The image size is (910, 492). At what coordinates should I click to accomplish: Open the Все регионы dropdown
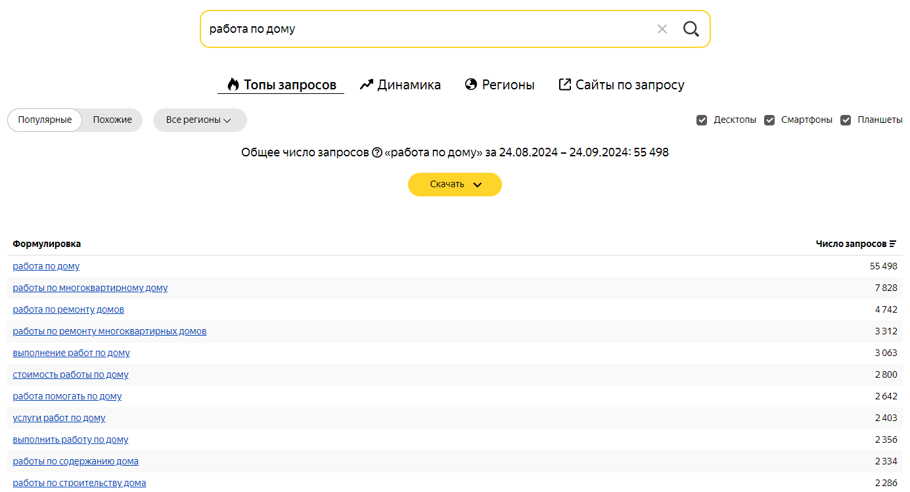pyautogui.click(x=199, y=120)
